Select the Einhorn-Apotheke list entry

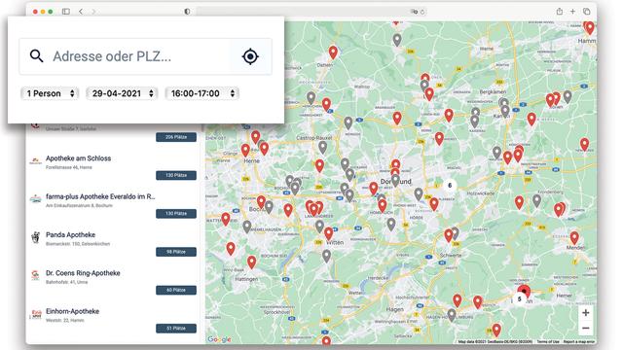113,320
